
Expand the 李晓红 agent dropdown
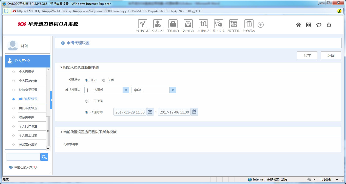[x=173, y=90]
